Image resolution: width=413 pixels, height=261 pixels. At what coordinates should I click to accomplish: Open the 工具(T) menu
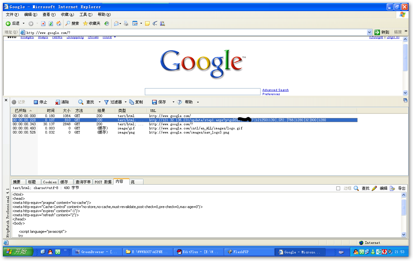[x=86, y=15]
